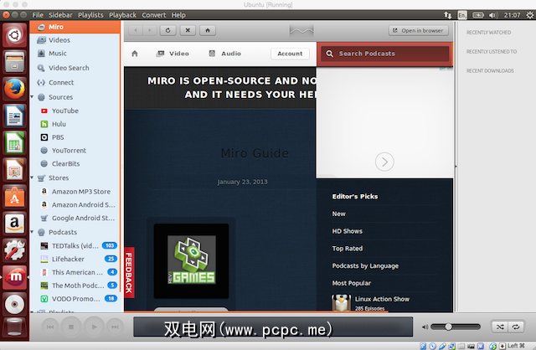
Task: Toggle shuffle playback
Action: (x=500, y=327)
